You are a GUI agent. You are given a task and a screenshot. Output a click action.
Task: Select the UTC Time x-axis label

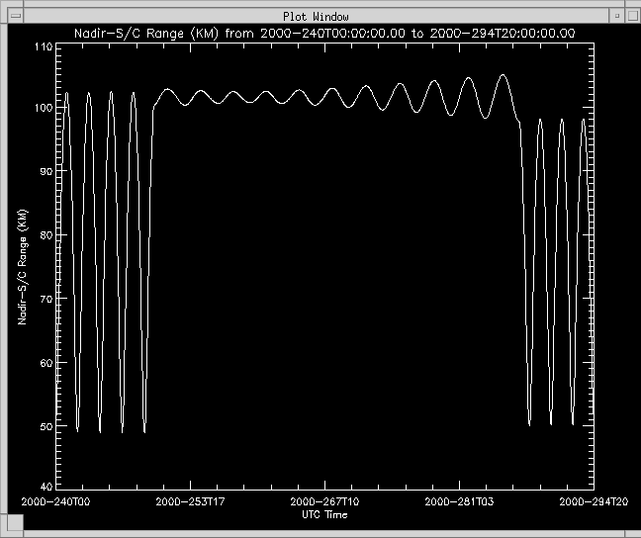324,514
